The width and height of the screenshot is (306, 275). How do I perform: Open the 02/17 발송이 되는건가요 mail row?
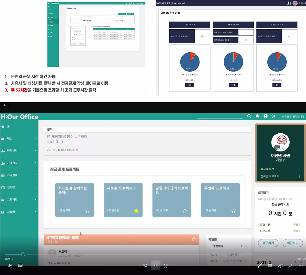tap(228, 261)
